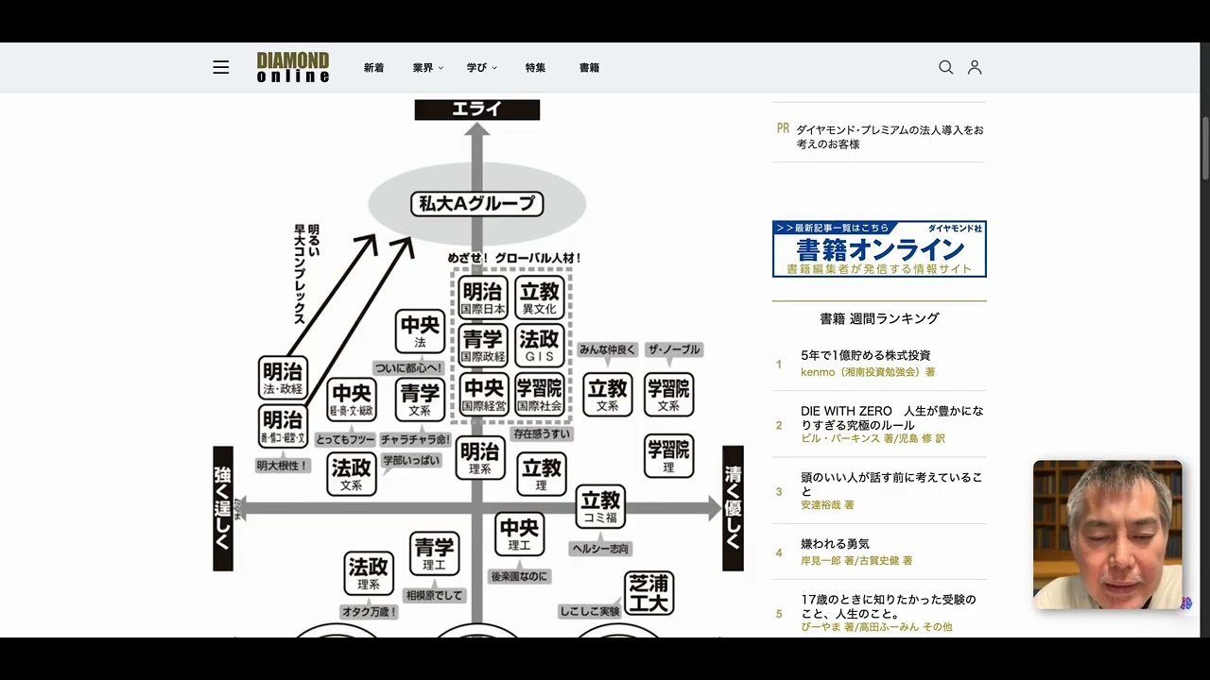The image size is (1210, 680).
Task: Click the 明治 理系 box in chart
Action: (480, 458)
